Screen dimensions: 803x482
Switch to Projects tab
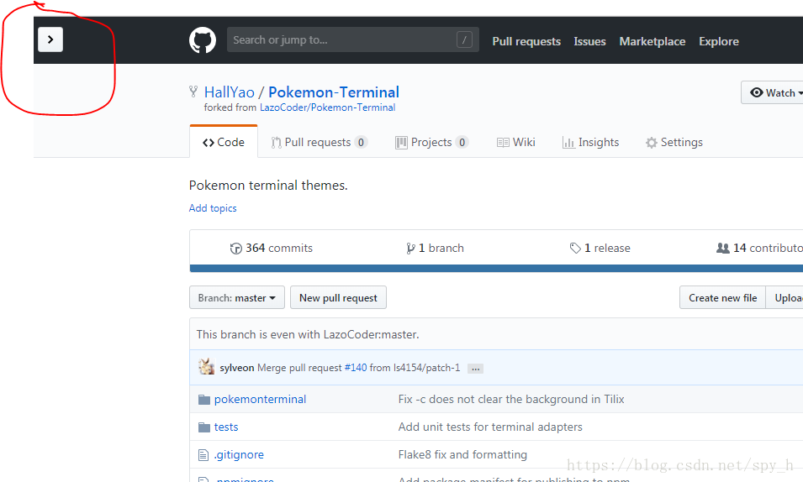point(431,142)
